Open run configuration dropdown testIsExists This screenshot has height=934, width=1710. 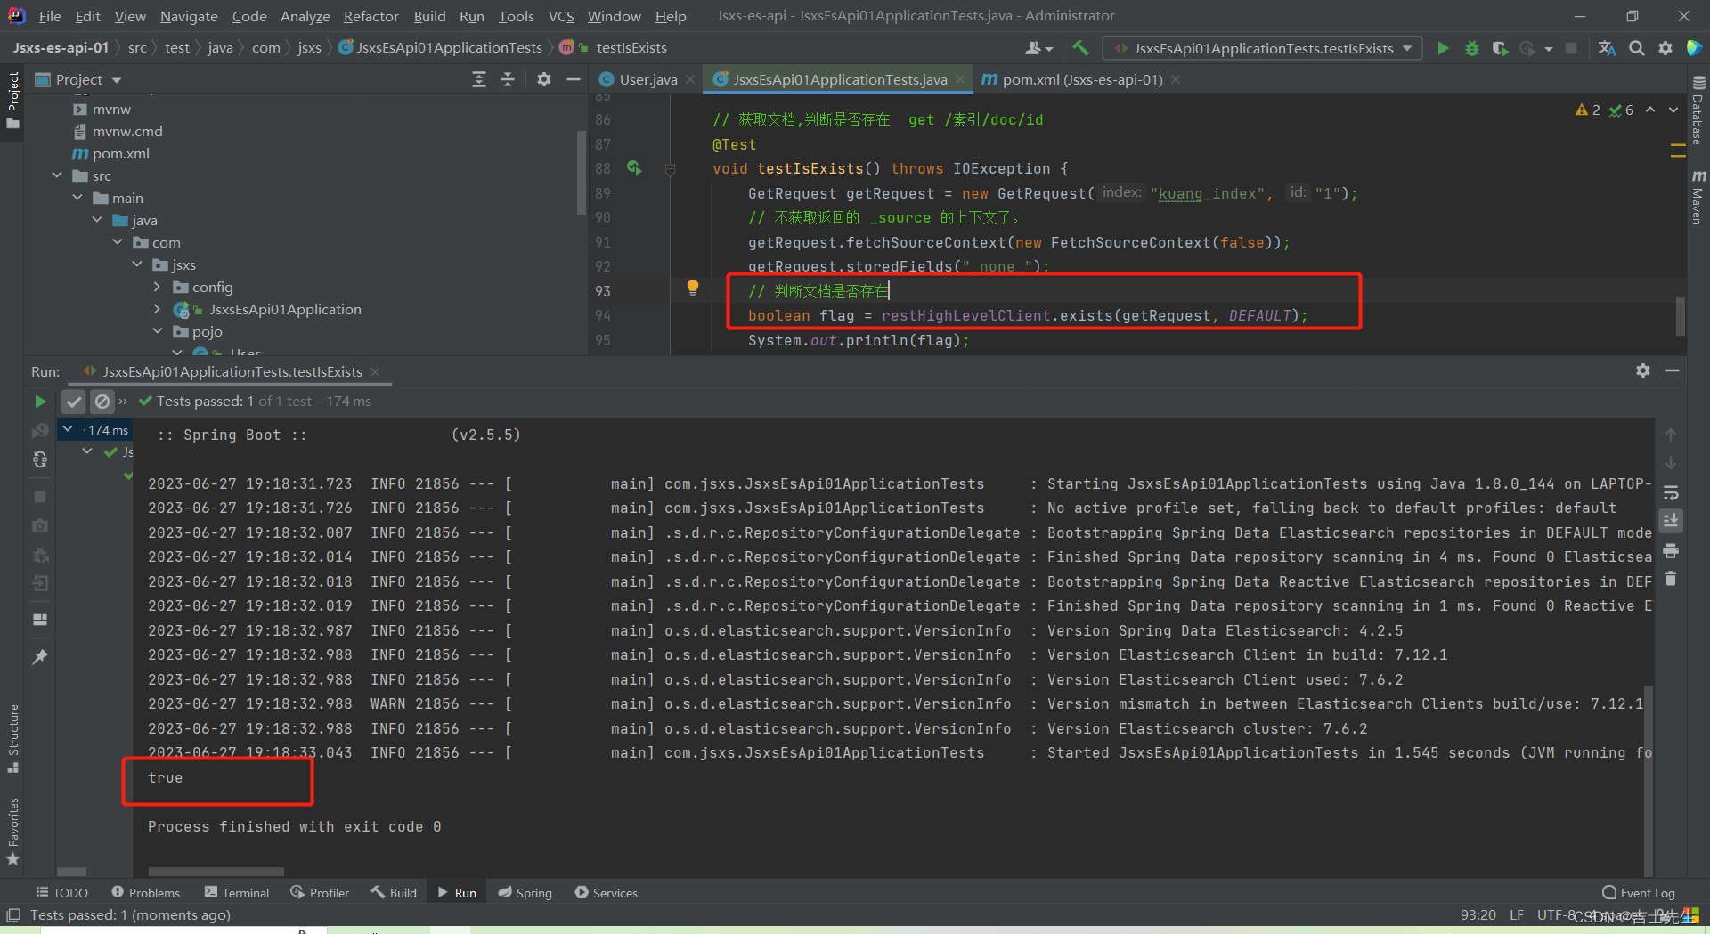1262,48
